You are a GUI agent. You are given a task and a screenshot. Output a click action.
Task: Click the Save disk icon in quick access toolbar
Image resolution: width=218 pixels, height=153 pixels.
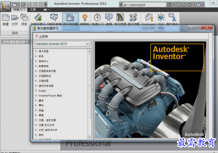(x=29, y=5)
